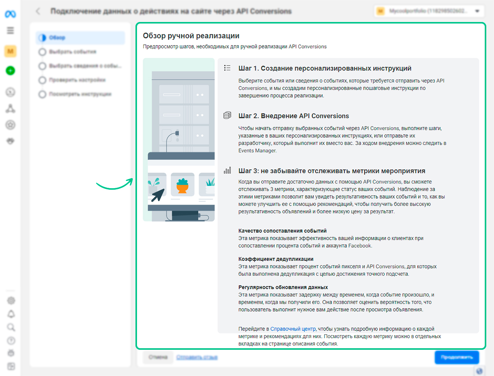Click the Шаг 2. Внедрение API Conversions heading

click(294, 116)
